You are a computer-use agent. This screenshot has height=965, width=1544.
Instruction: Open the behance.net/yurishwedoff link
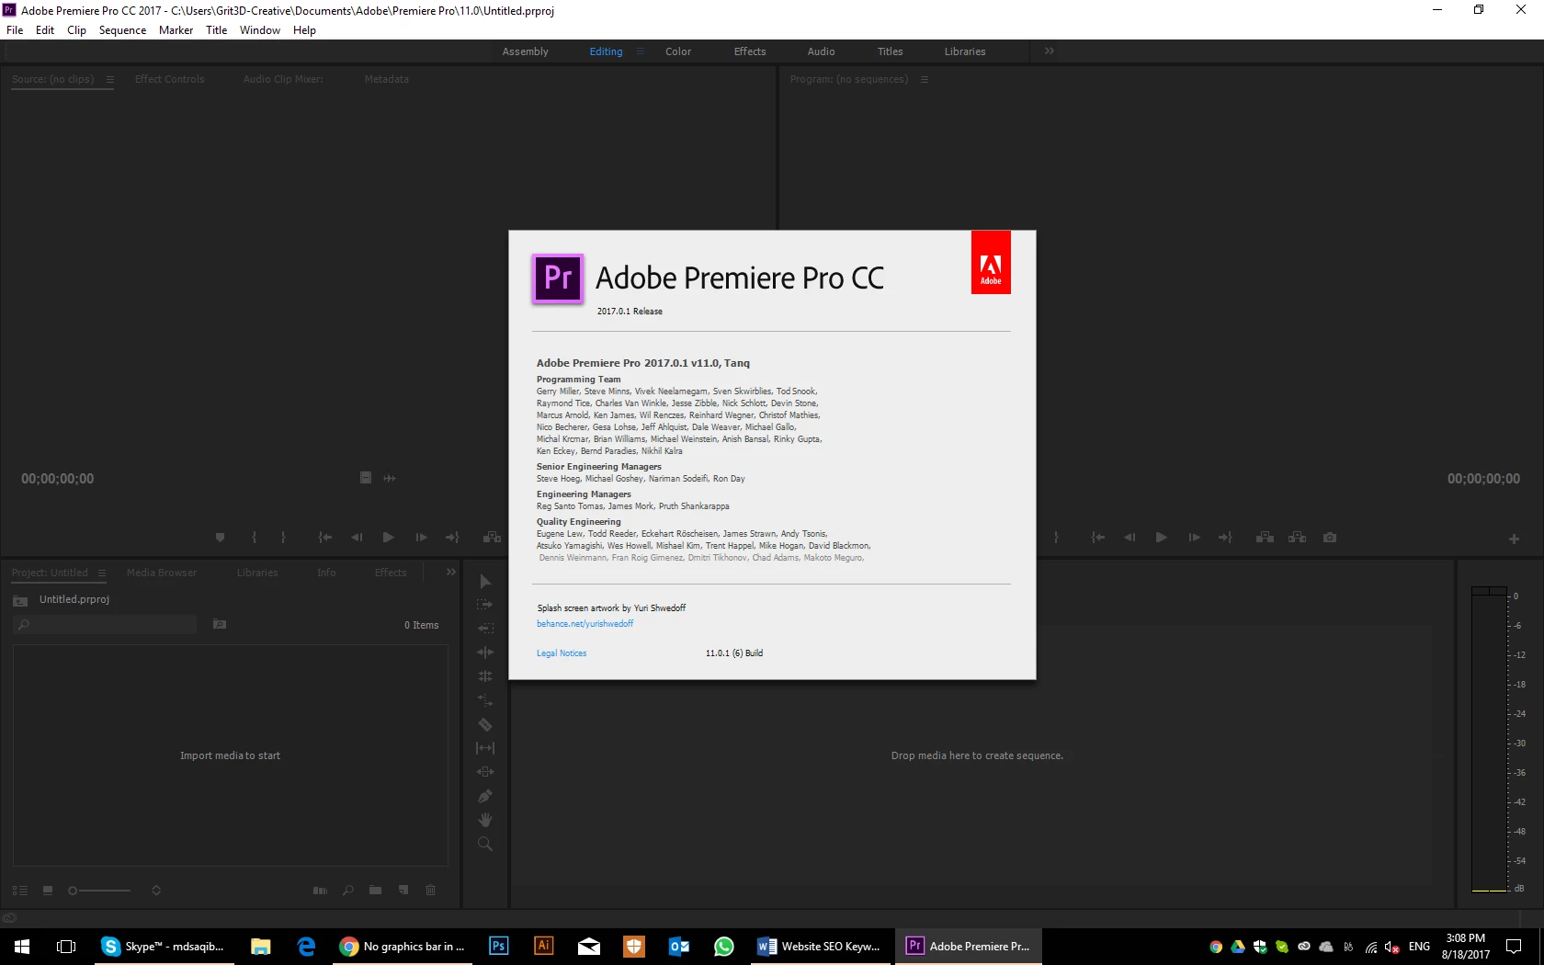click(x=585, y=624)
